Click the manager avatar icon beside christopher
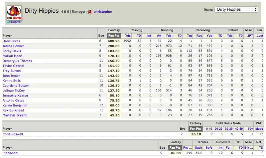The height and width of the screenshot is (158, 266). 90,12
